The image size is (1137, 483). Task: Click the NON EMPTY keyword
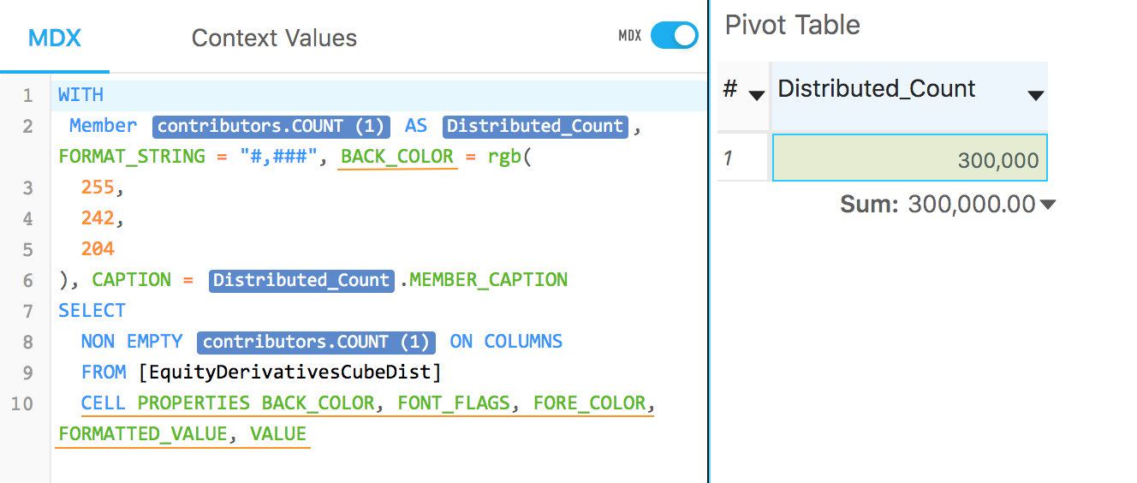pos(132,342)
